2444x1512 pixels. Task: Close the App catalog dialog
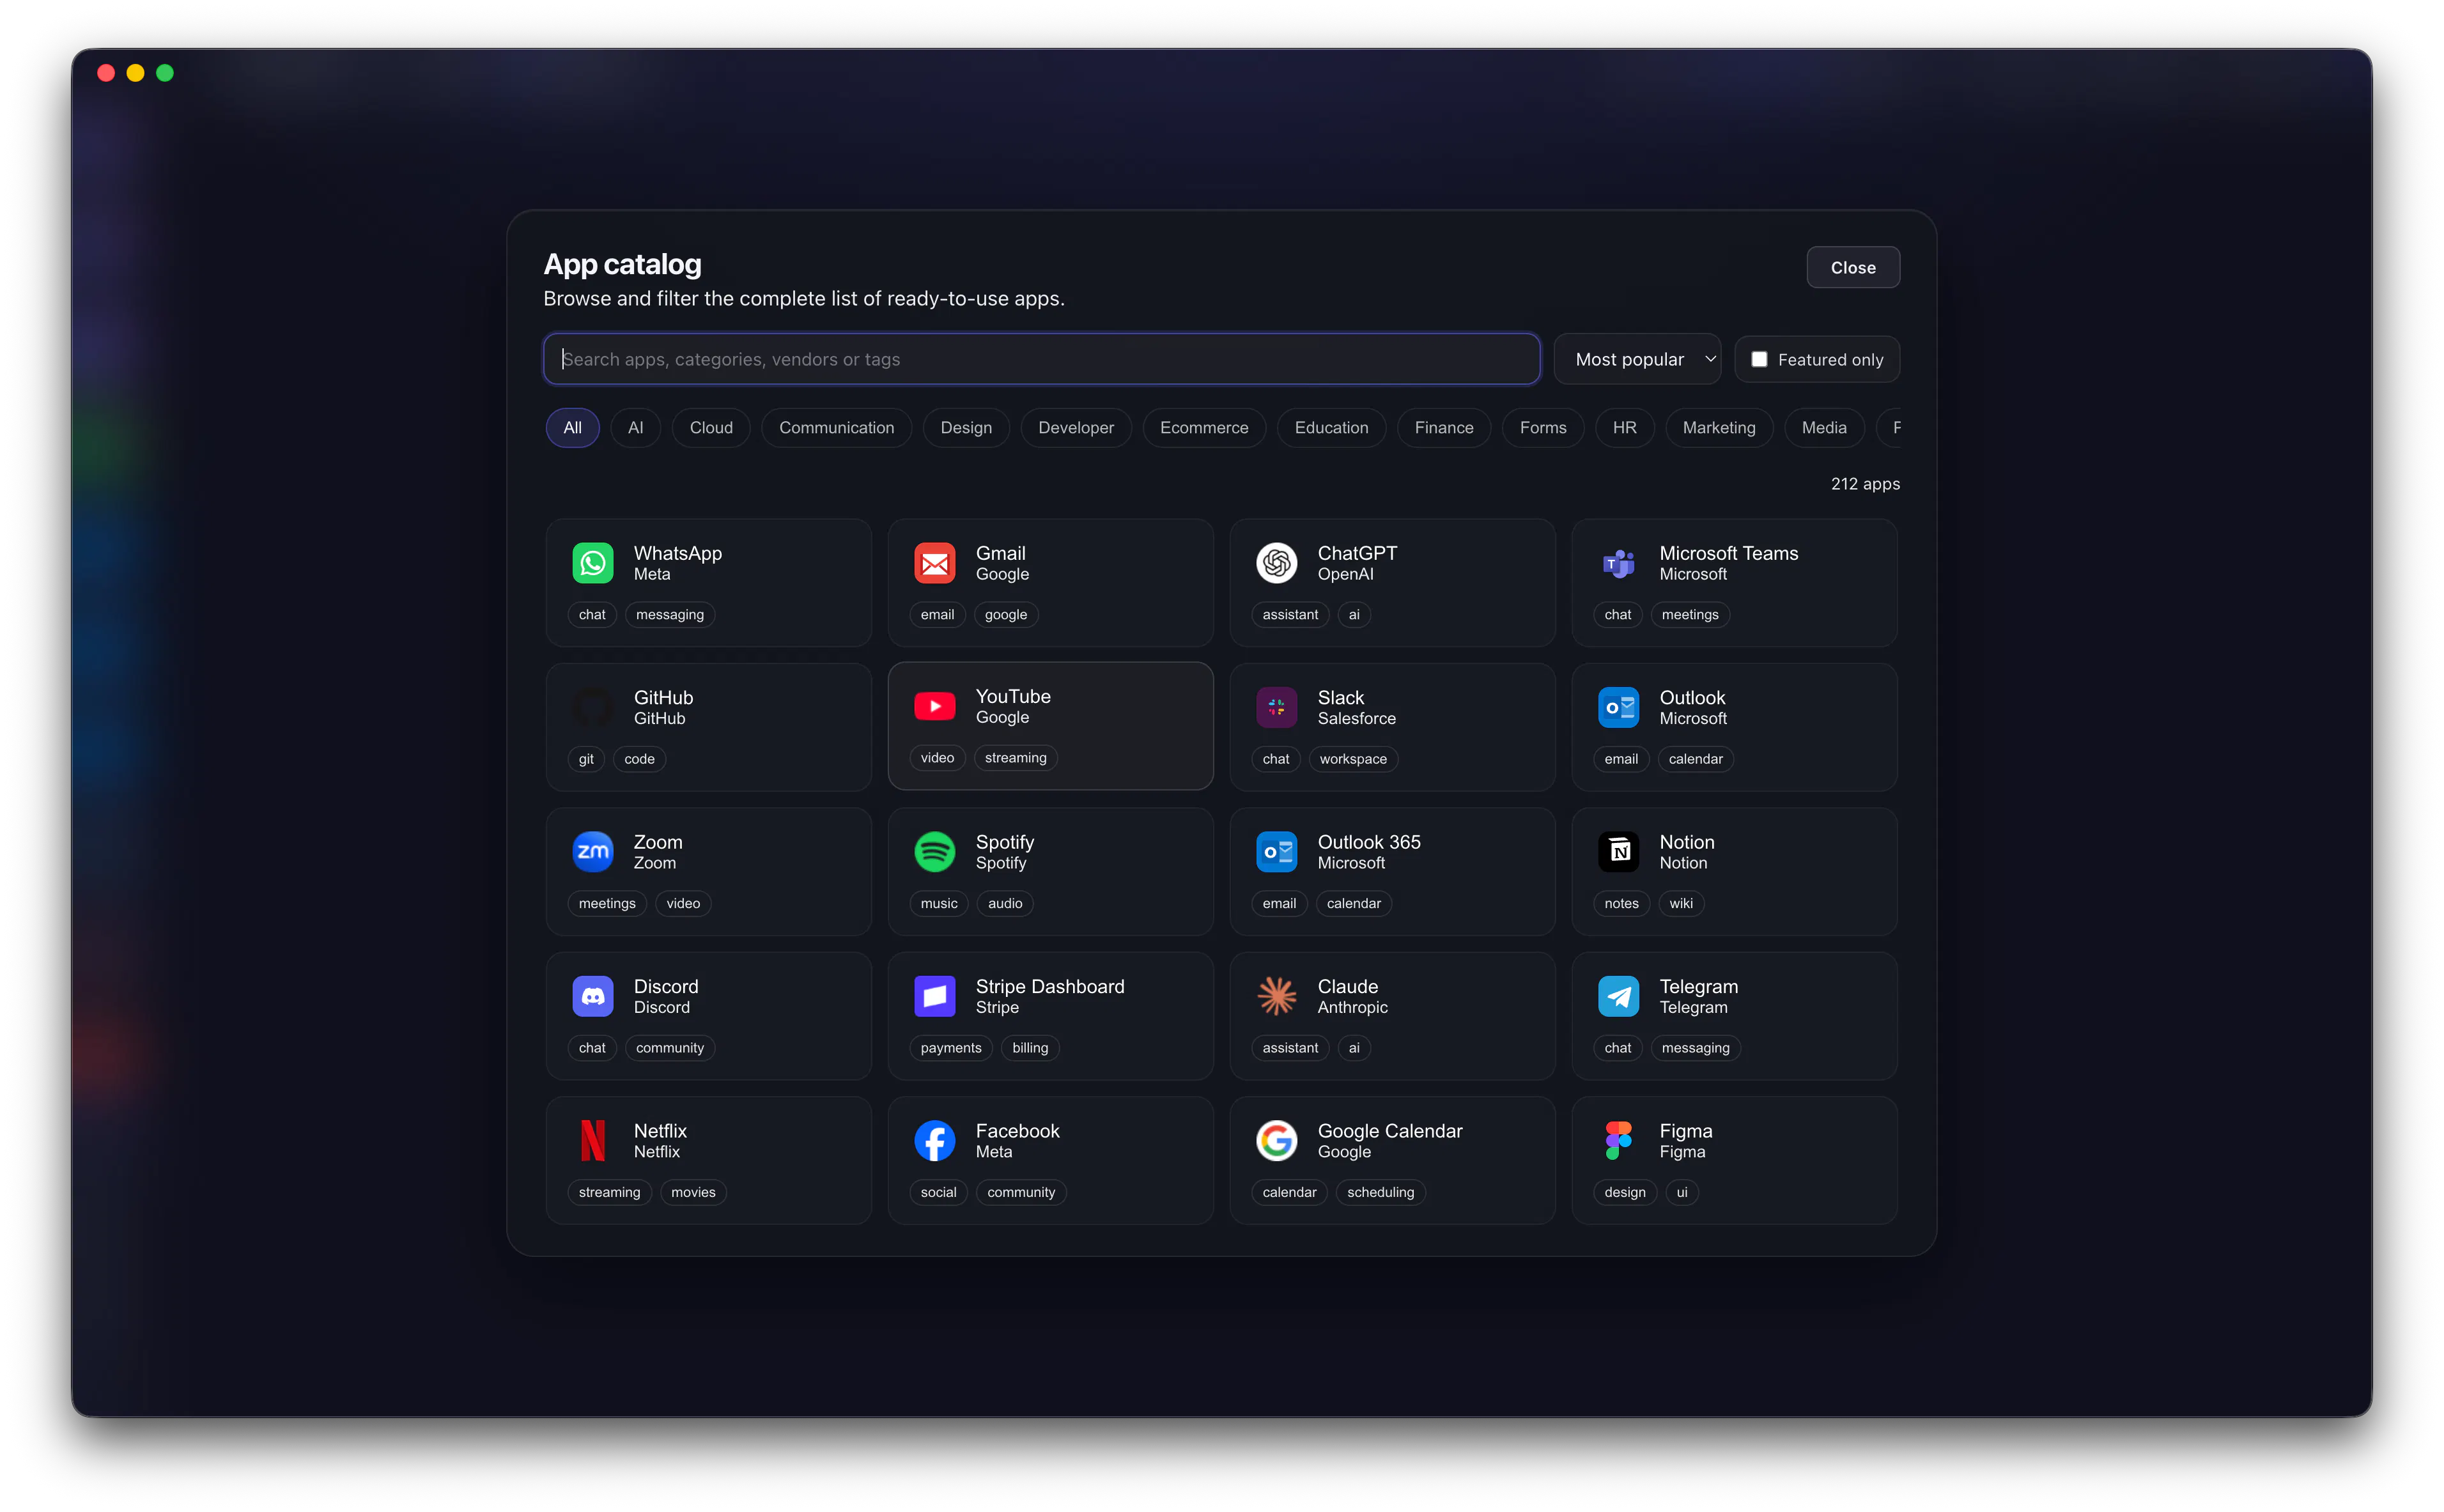click(1852, 267)
